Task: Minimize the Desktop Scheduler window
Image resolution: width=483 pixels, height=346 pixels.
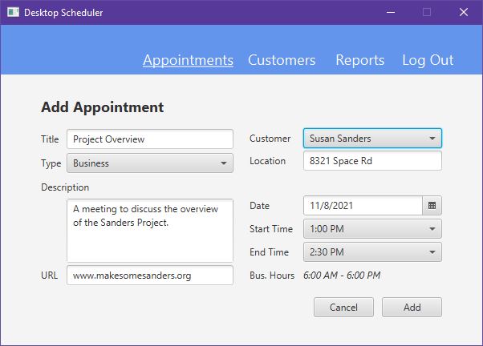Action: (x=391, y=12)
